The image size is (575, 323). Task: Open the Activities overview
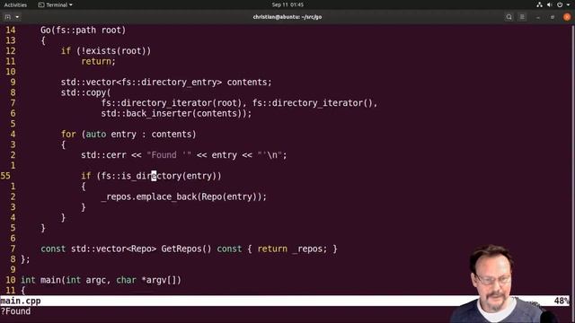(15, 4)
